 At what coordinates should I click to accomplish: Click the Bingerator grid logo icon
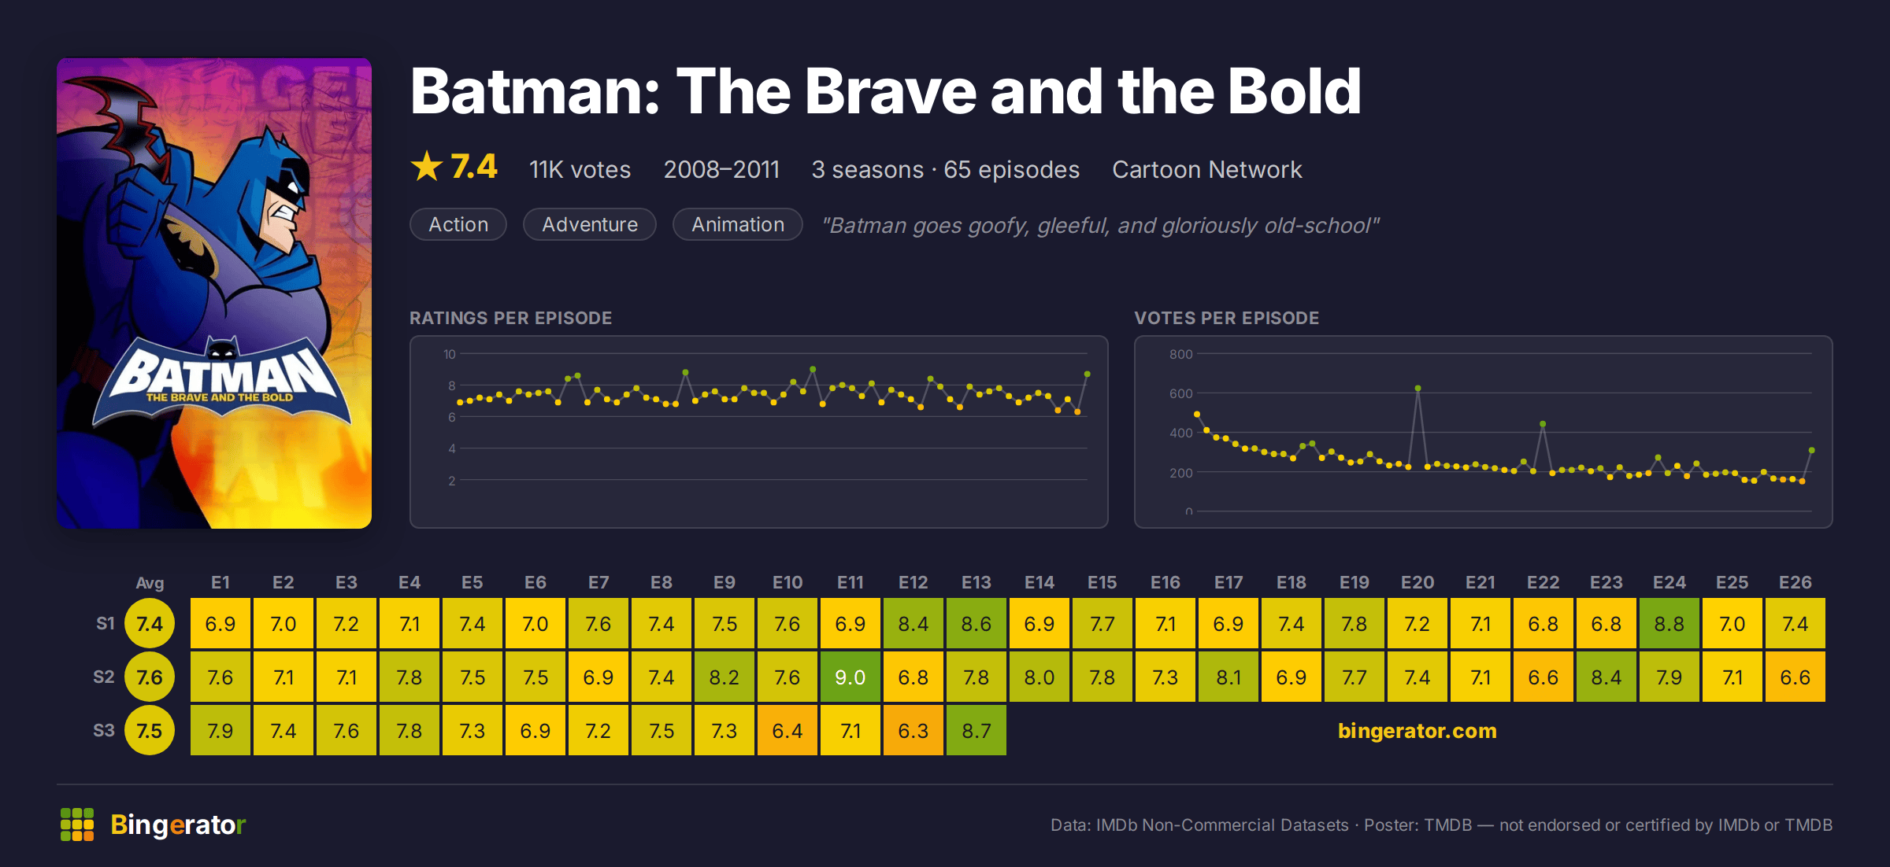(x=77, y=824)
